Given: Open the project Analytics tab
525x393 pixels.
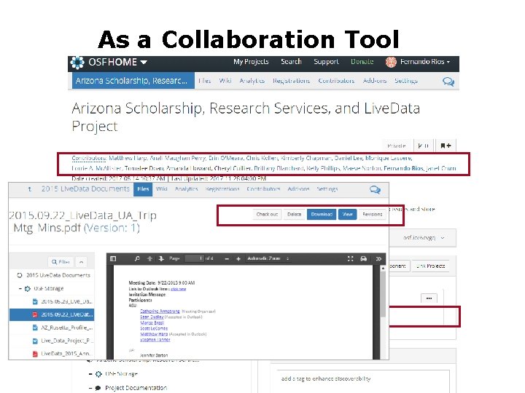Looking at the screenshot, I should (252, 81).
